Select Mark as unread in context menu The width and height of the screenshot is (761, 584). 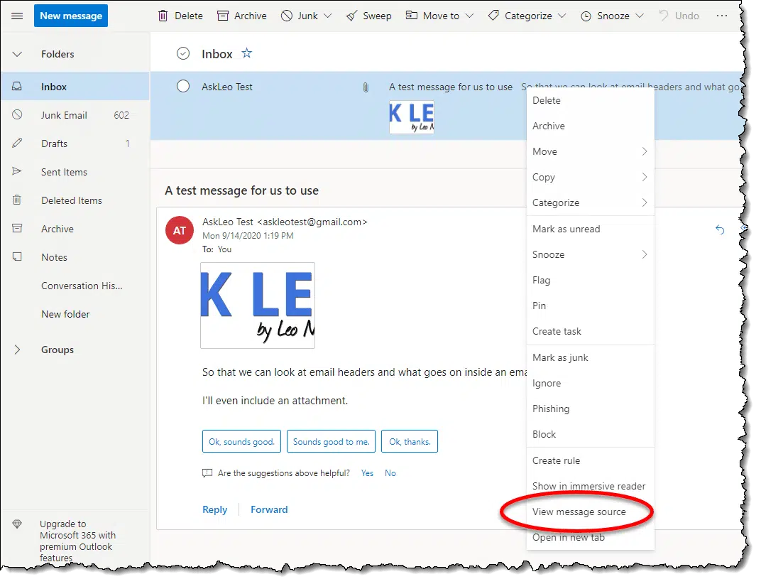click(590, 229)
